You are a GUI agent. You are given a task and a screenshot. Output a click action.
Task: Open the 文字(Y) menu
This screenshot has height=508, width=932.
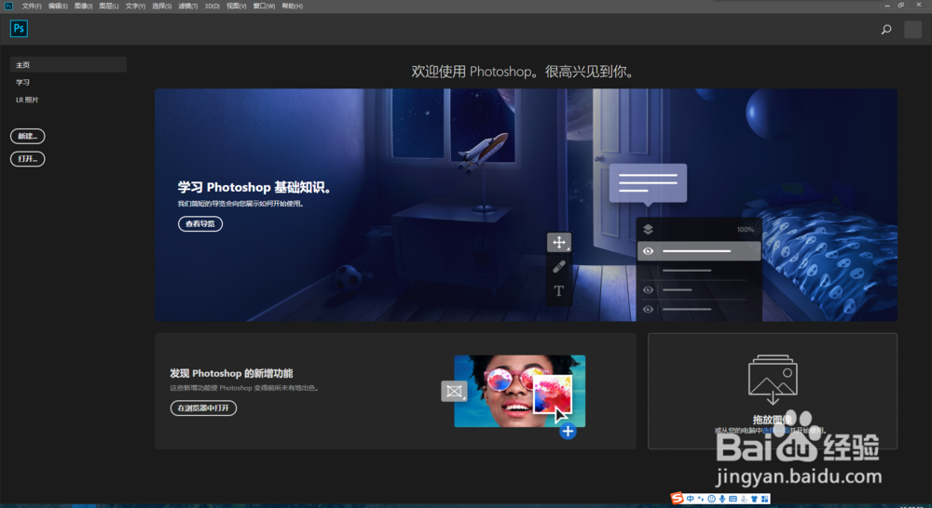click(135, 6)
